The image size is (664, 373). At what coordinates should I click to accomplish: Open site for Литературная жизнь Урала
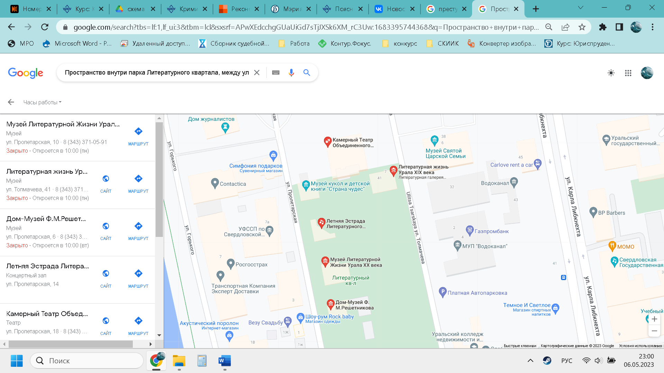point(106,183)
